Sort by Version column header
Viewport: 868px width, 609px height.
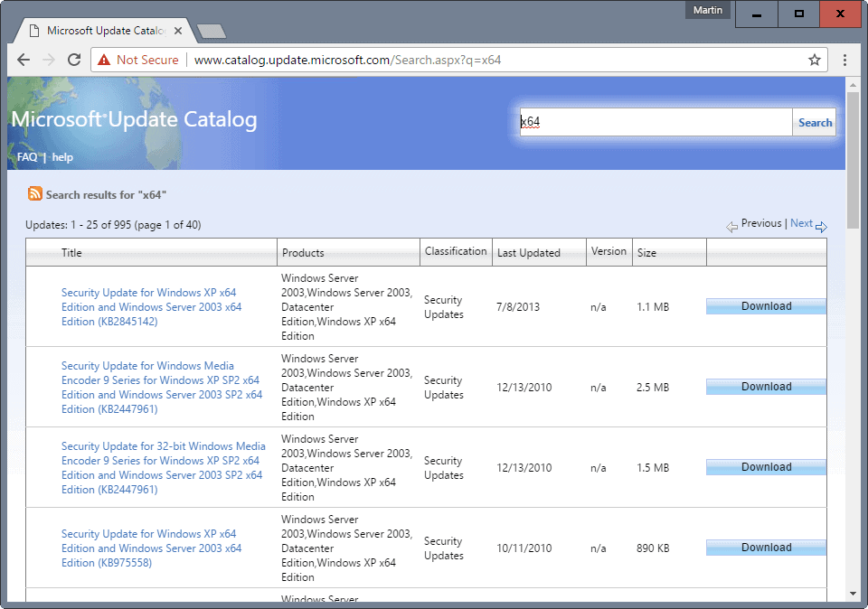coord(609,251)
